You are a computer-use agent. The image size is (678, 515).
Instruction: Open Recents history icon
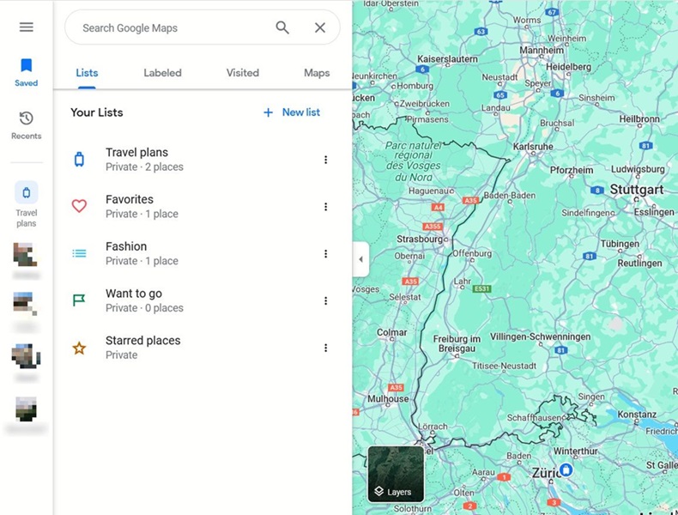(27, 125)
